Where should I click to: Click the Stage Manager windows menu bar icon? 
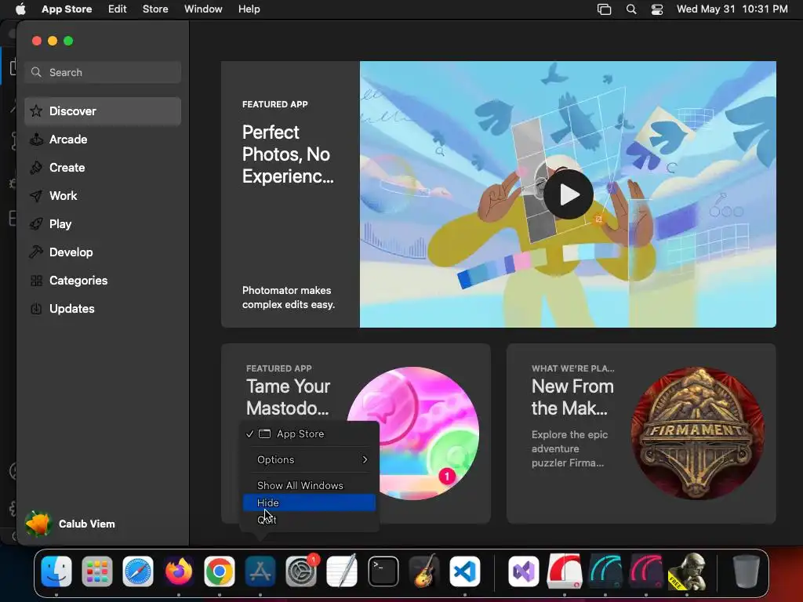tap(605, 9)
